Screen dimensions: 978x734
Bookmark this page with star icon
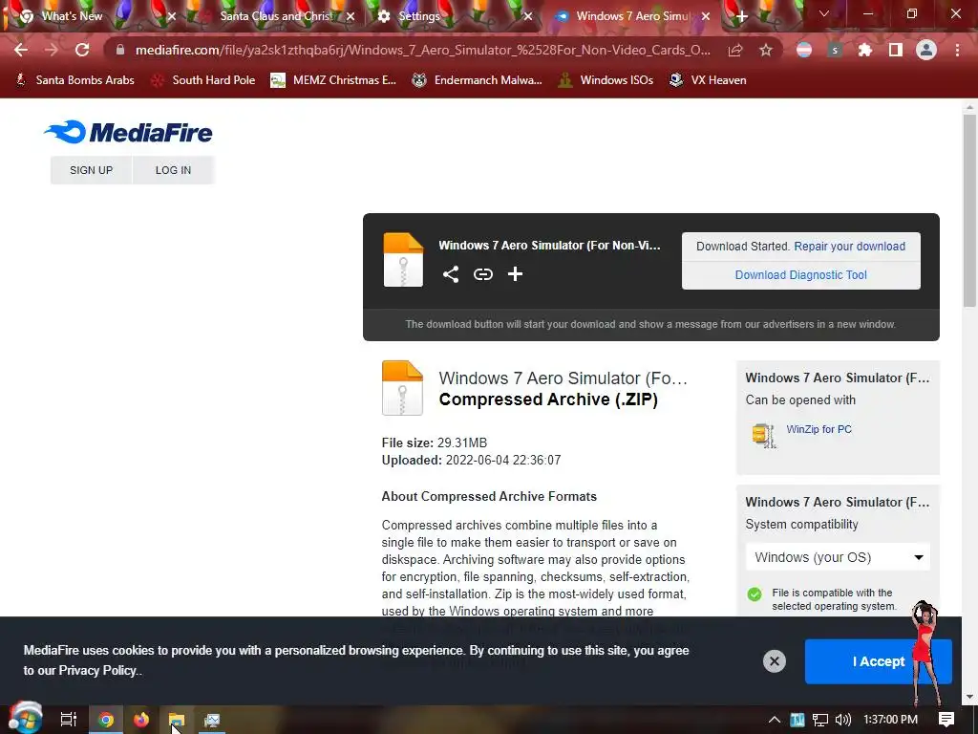point(766,50)
